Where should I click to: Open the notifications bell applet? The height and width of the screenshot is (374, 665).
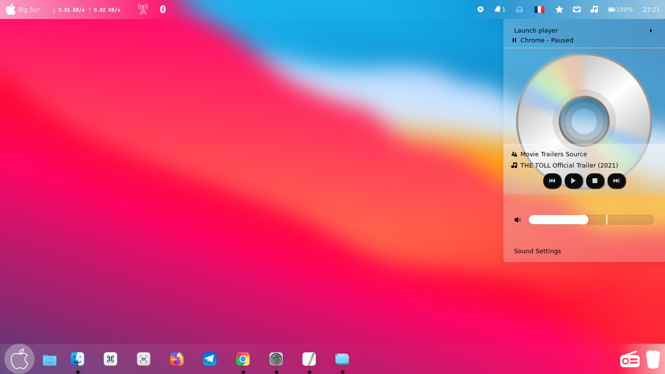pos(500,9)
